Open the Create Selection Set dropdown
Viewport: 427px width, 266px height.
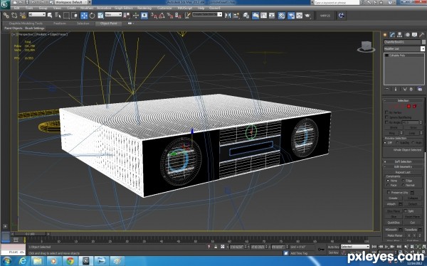tap(207, 14)
